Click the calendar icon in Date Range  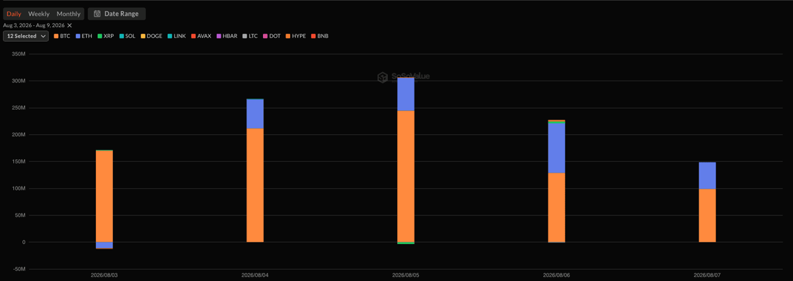[97, 14]
